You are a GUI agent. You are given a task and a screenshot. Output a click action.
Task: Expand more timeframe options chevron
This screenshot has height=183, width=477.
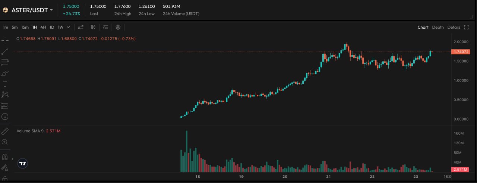click(69, 27)
